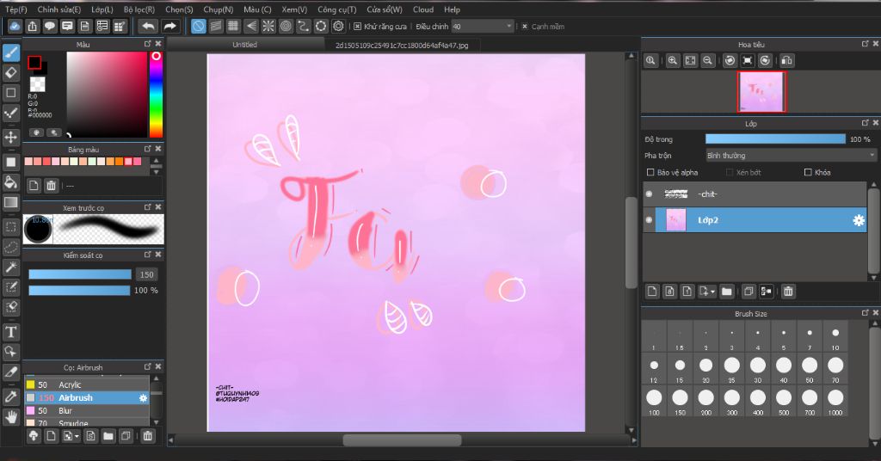Open the add-layer dropdown arrow

click(713, 292)
